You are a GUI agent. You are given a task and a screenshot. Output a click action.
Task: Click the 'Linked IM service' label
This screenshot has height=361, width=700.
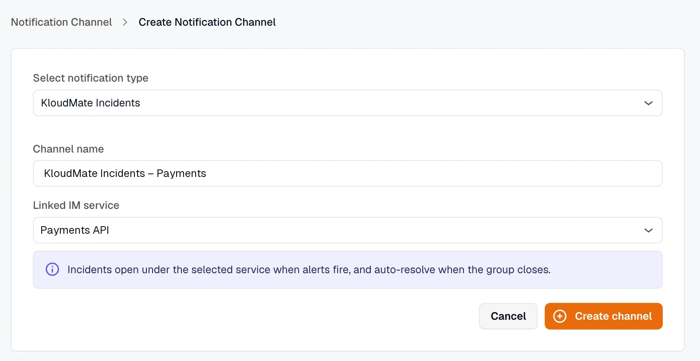76,205
